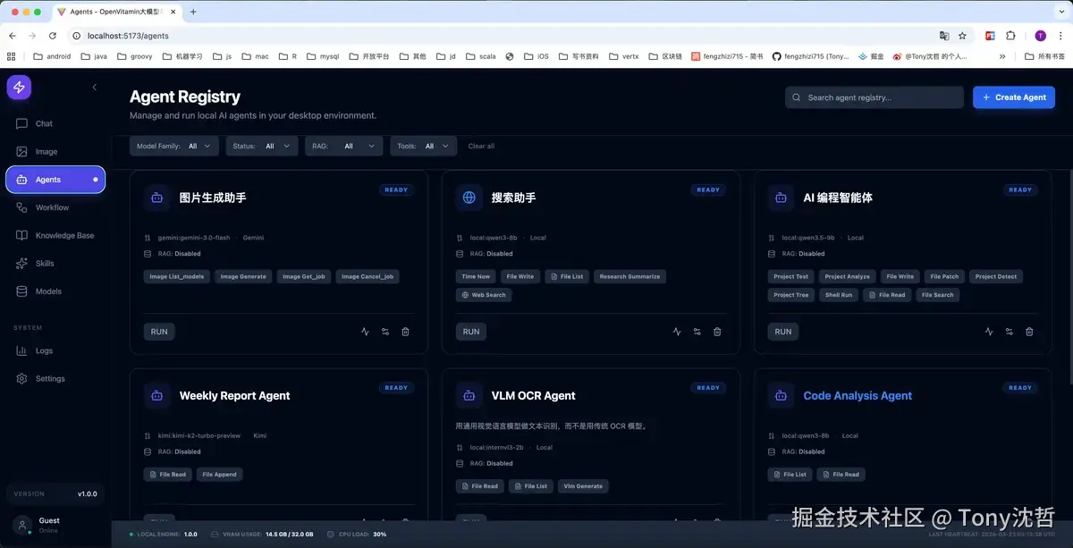Click the CPU load status entry
This screenshot has height=548, width=1073.
[x=357, y=534]
